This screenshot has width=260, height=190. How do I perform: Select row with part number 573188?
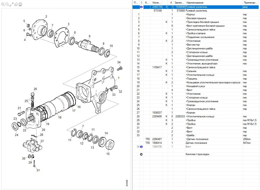tap(158, 11)
